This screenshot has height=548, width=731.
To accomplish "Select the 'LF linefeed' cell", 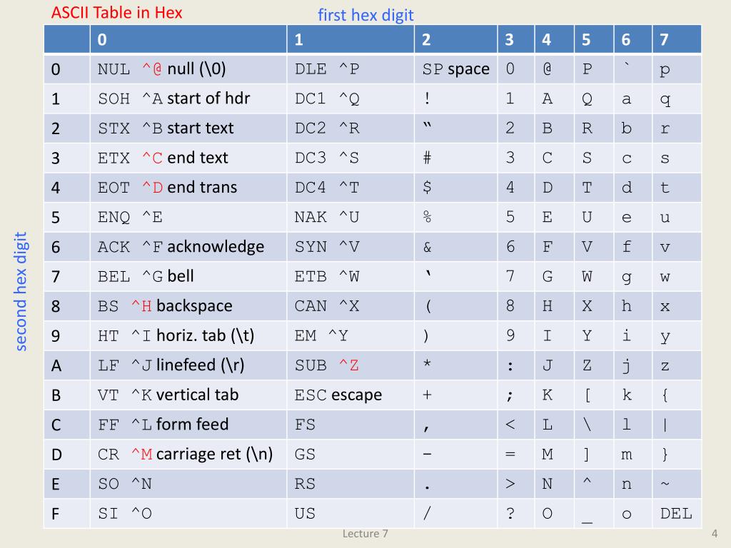I will pos(188,365).
